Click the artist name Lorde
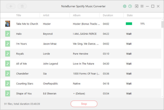Viewport: 164px width, 110px height. pyautogui.click(x=46, y=54)
